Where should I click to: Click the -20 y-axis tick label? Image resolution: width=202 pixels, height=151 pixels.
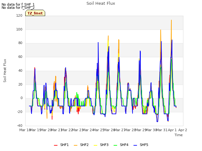point(20,112)
